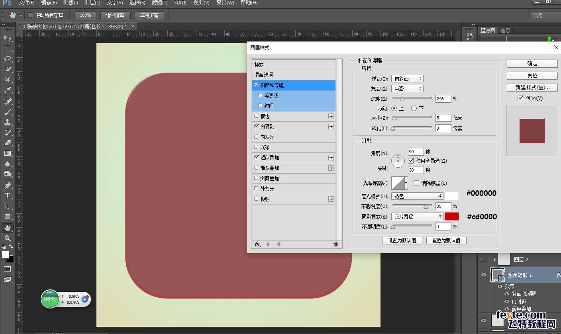Screen dimensions: 561x334
Task: Select the Crop tool
Action: click(8, 80)
